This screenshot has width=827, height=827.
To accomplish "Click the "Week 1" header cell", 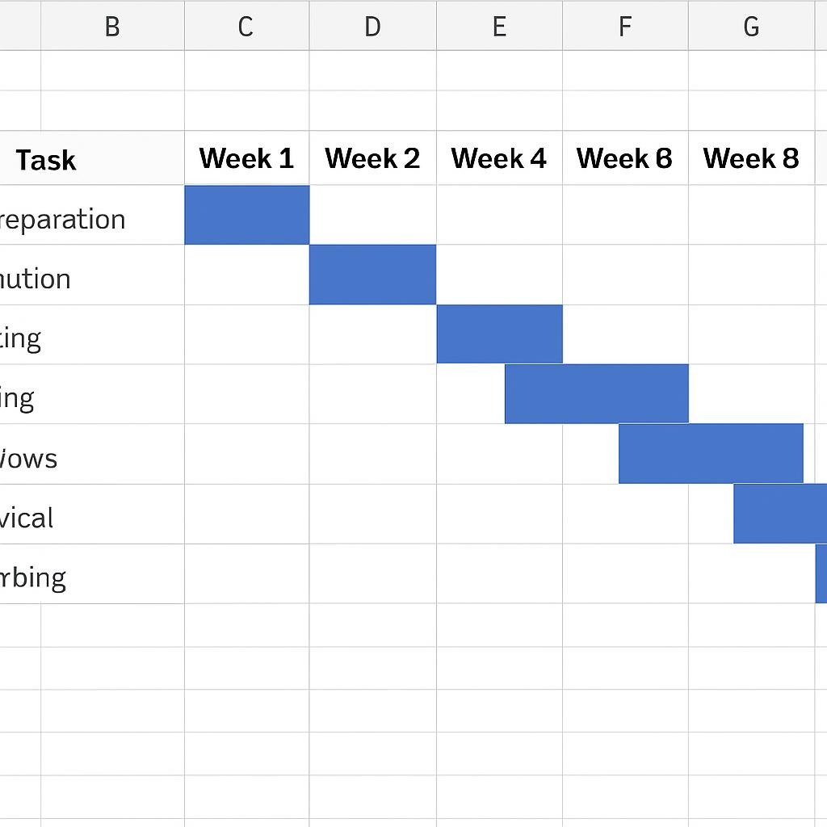I will 246,158.
